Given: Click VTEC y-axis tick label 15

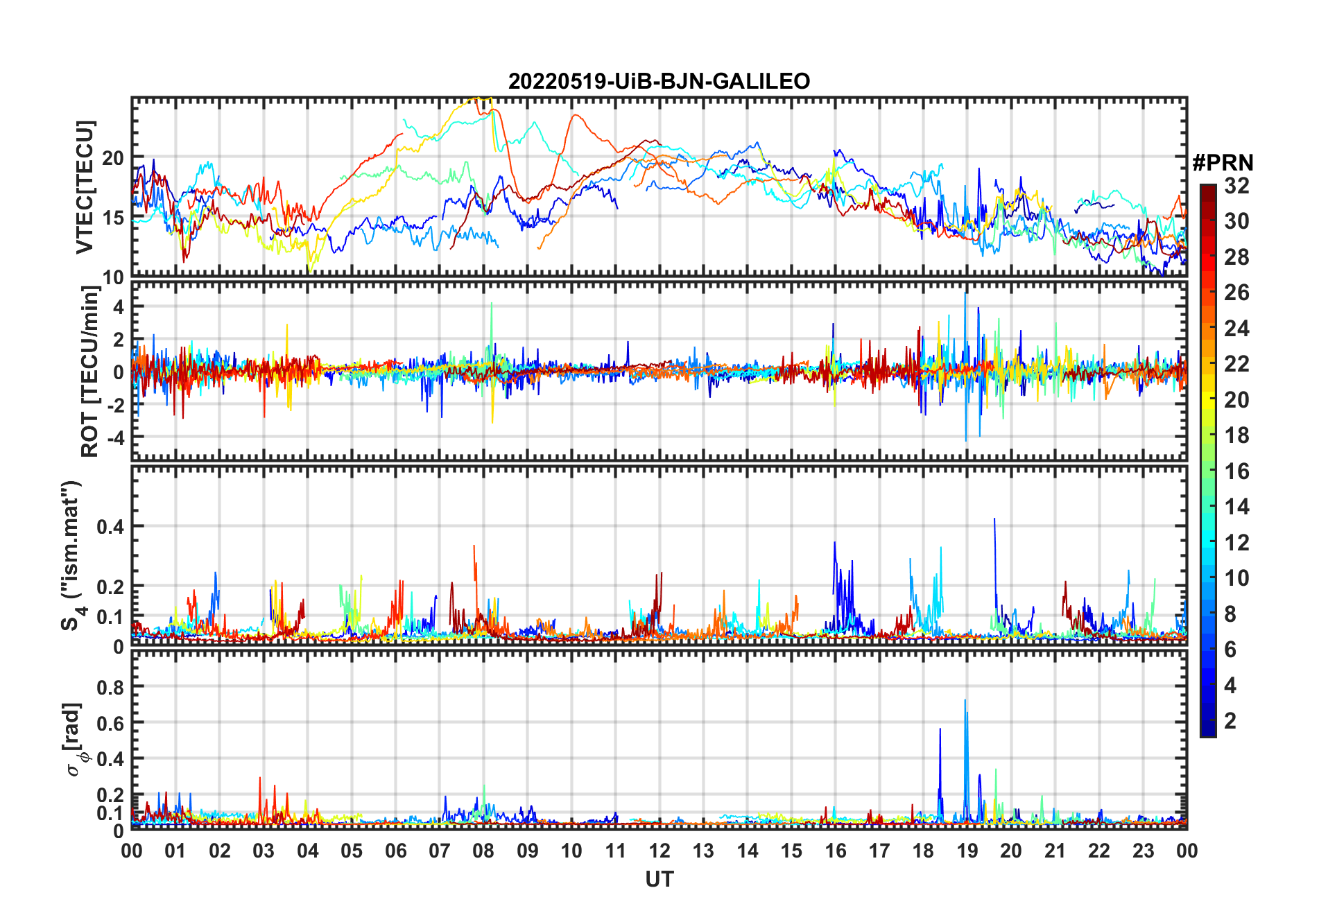Looking at the screenshot, I should 113,218.
